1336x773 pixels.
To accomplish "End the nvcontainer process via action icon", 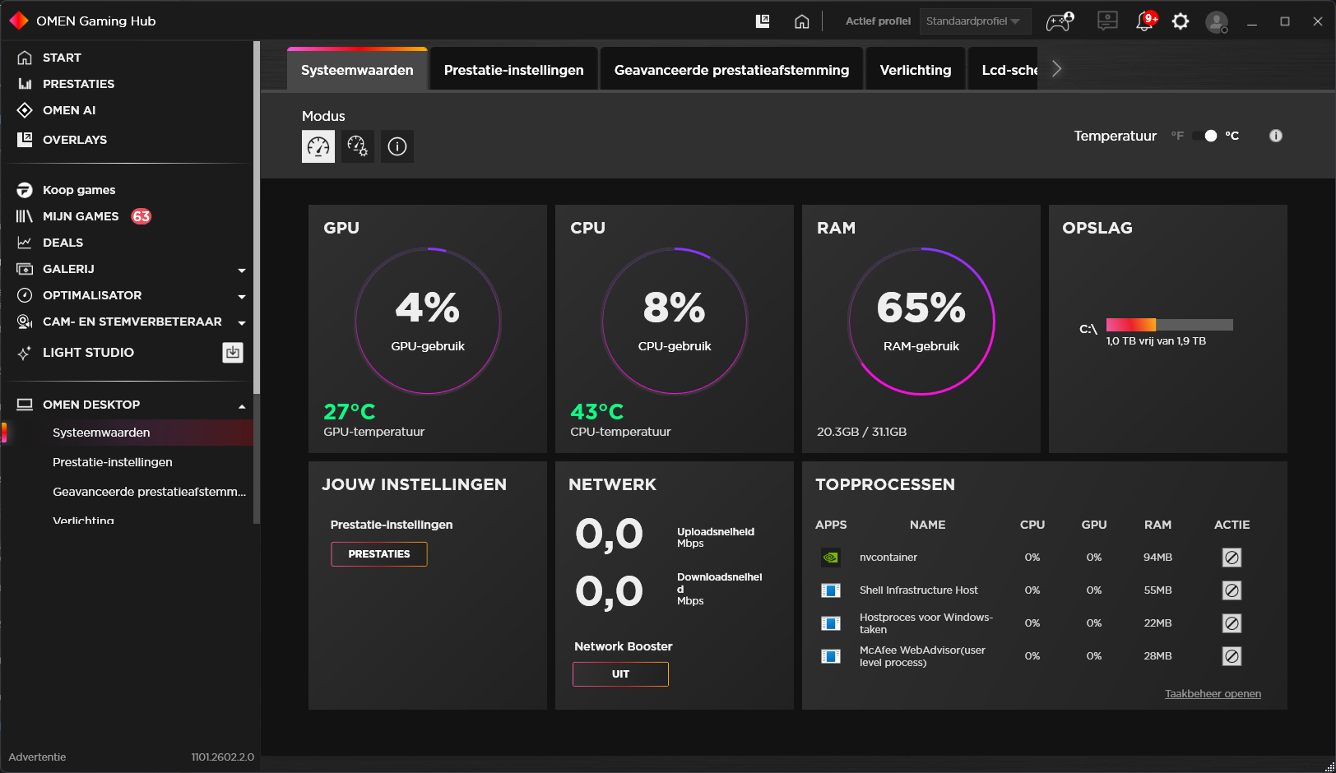I will 1232,558.
